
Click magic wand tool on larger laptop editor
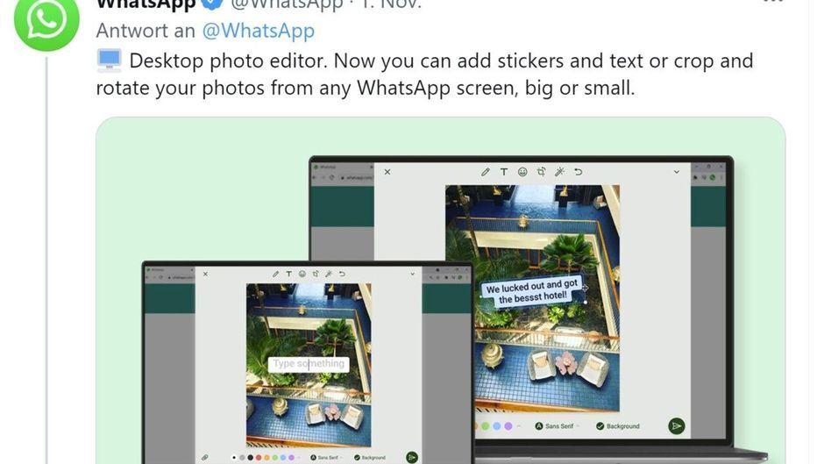pyautogui.click(x=559, y=172)
